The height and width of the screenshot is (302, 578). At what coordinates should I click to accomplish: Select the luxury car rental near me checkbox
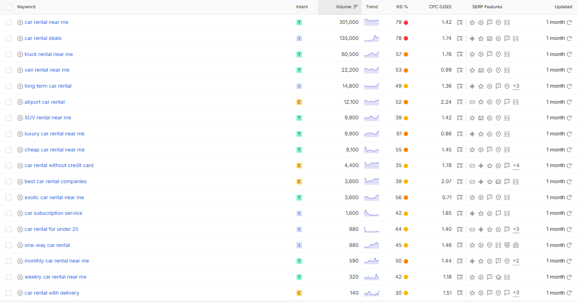click(9, 134)
